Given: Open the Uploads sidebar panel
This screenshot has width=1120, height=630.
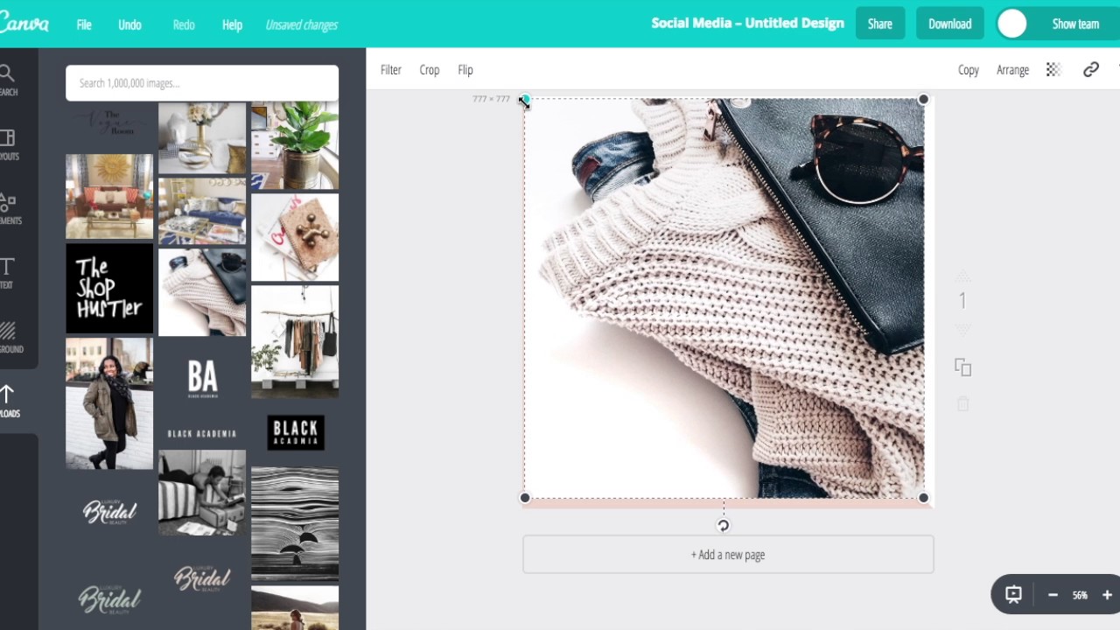Looking at the screenshot, I should pos(8,401).
